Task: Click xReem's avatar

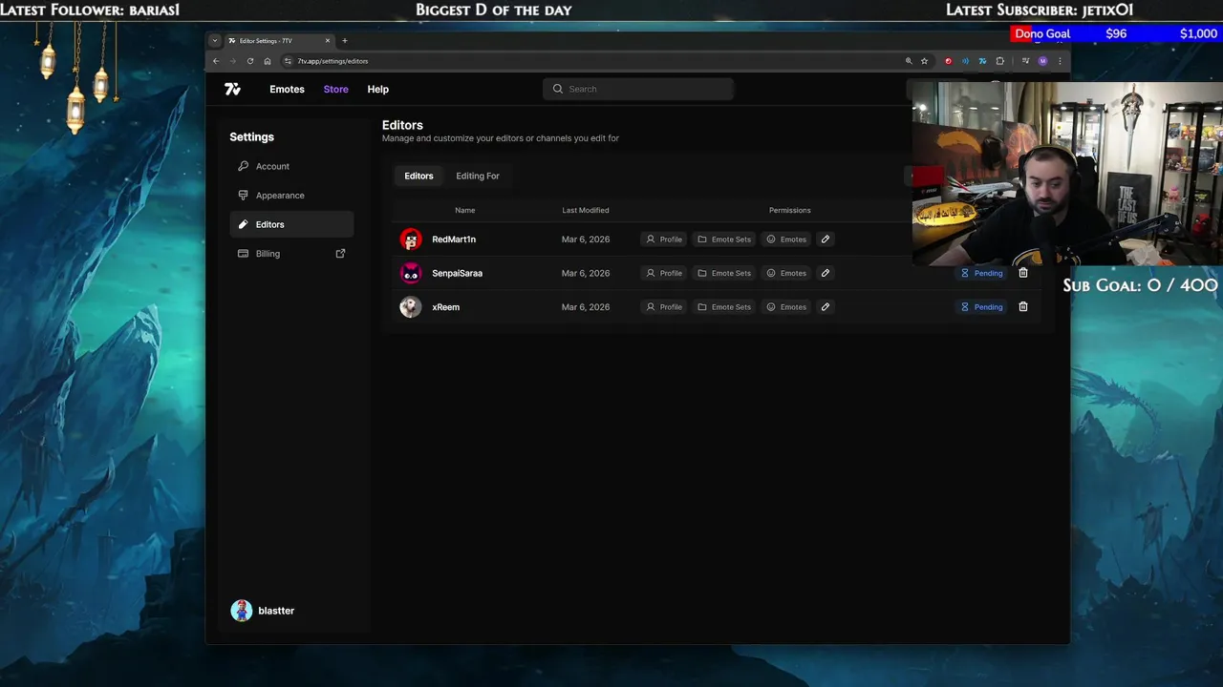Action: pos(411,307)
